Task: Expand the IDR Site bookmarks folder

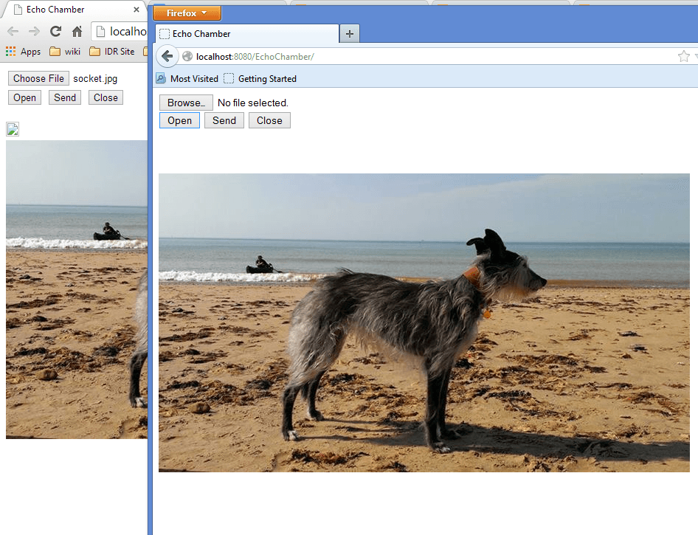Action: 111,52
